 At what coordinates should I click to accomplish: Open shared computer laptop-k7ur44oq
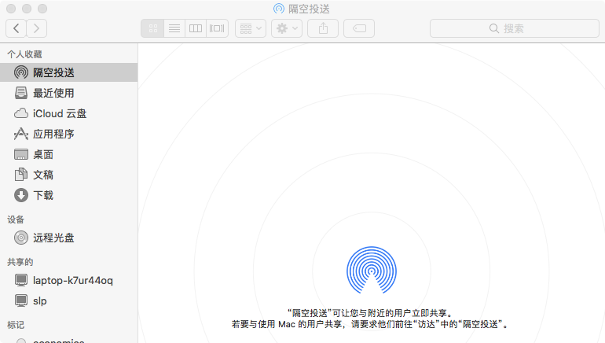coord(72,280)
